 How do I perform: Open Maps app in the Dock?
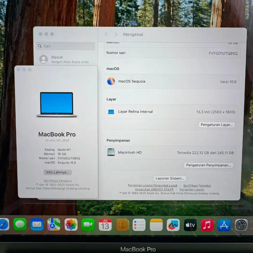coord(54,224)
